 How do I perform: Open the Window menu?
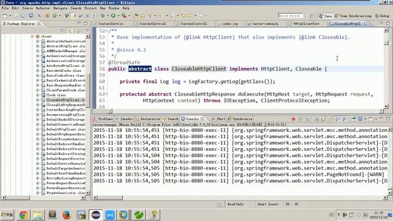point(114,8)
